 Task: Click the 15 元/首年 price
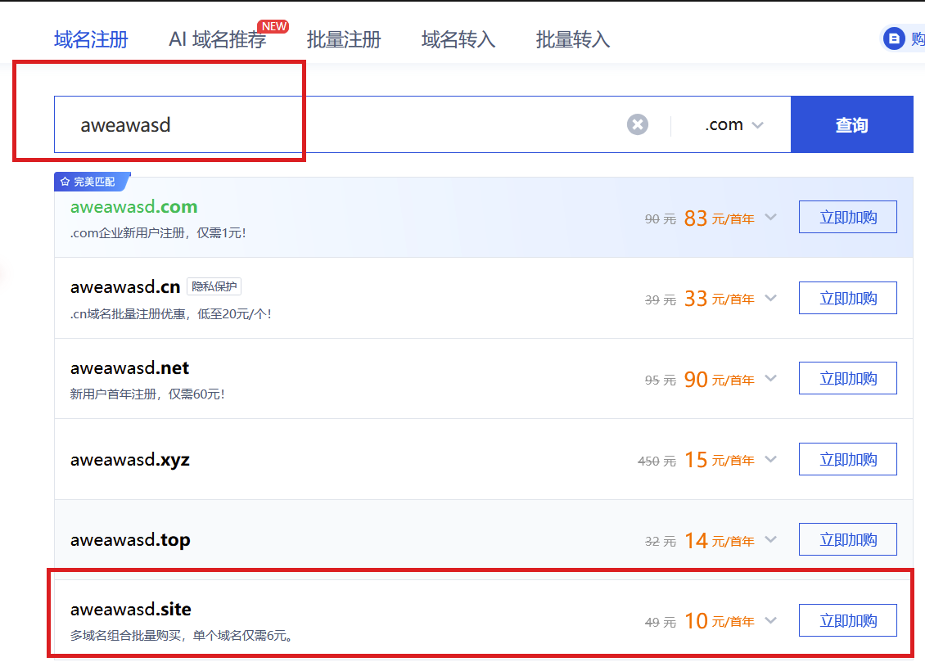pos(719,460)
